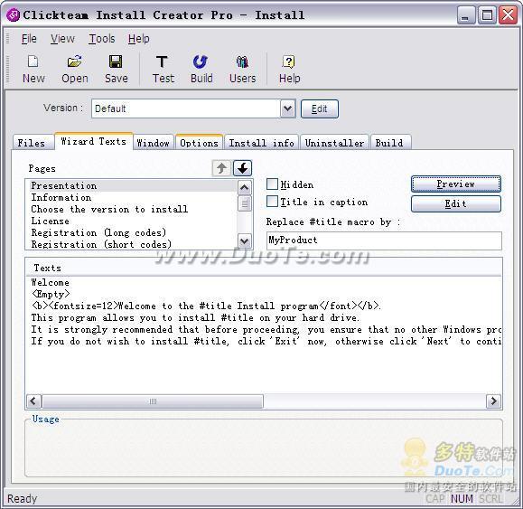This screenshot has width=523, height=509.
Task: Expand the Version dropdown
Action: tap(287, 108)
